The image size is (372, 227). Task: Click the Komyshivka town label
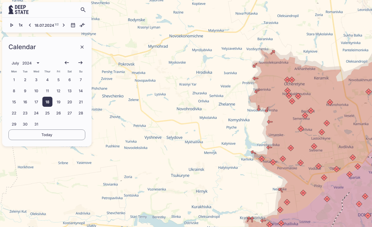(x=239, y=120)
